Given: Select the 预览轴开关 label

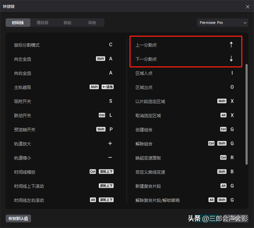Looking at the screenshot, I should pyautogui.click(x=25, y=130).
